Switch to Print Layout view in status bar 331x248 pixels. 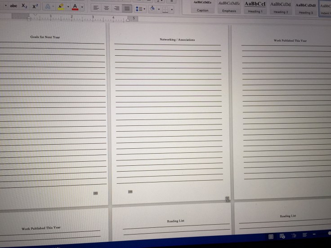pos(271,236)
